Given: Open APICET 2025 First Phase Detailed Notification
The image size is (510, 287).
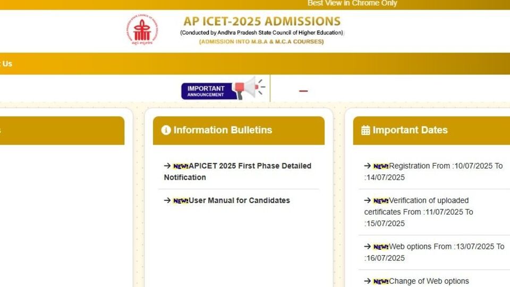Looking at the screenshot, I should coord(238,172).
